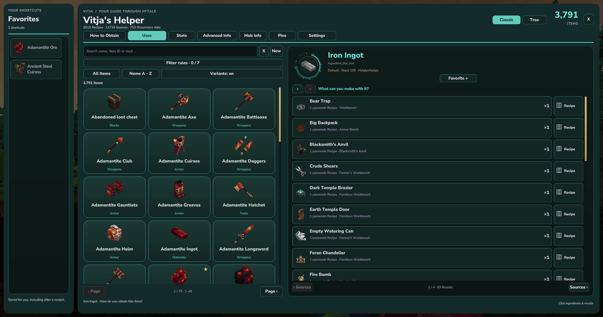Open the Advanced Info tab
Viewport: 603px width, 317px height.
[x=217, y=36]
